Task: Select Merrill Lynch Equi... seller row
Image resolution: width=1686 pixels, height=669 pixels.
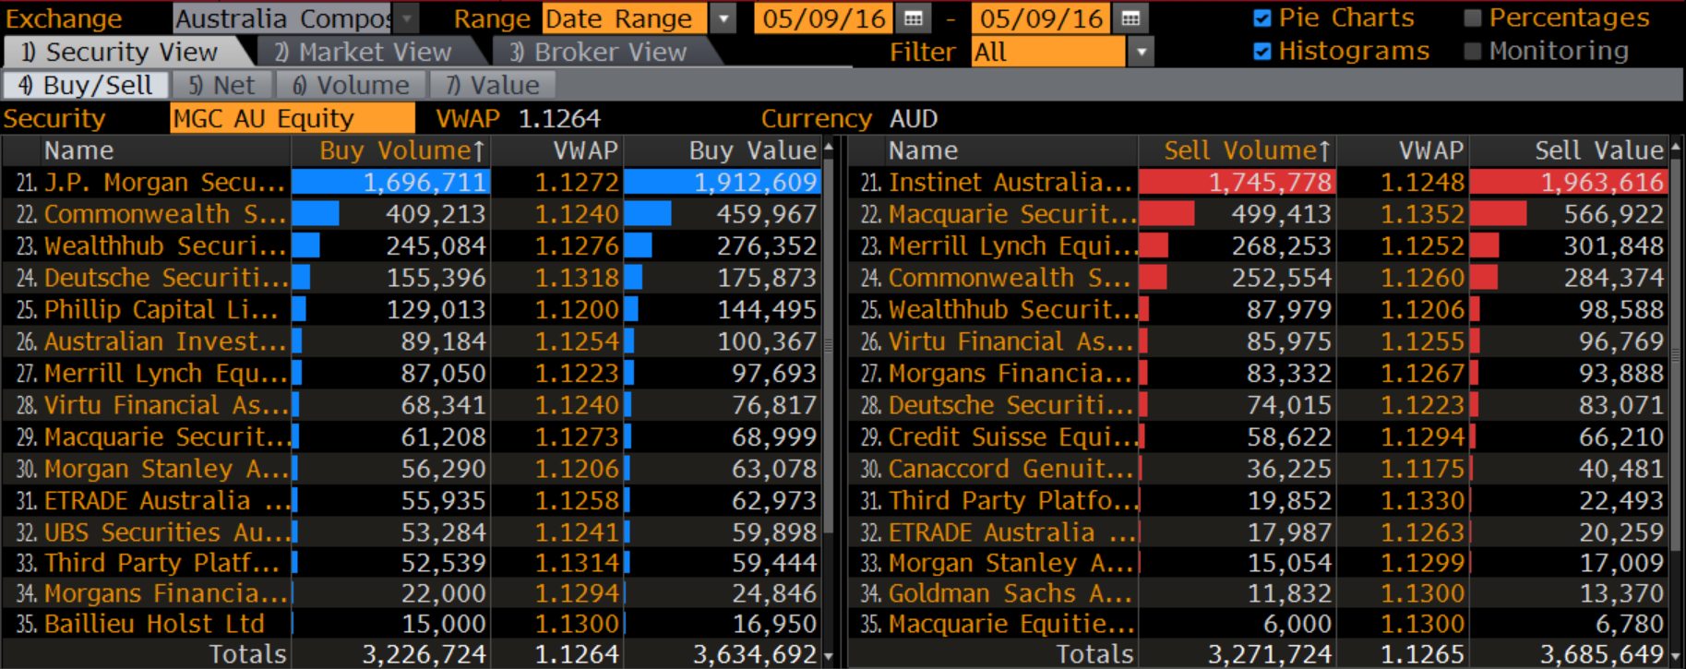Action: [1258, 246]
